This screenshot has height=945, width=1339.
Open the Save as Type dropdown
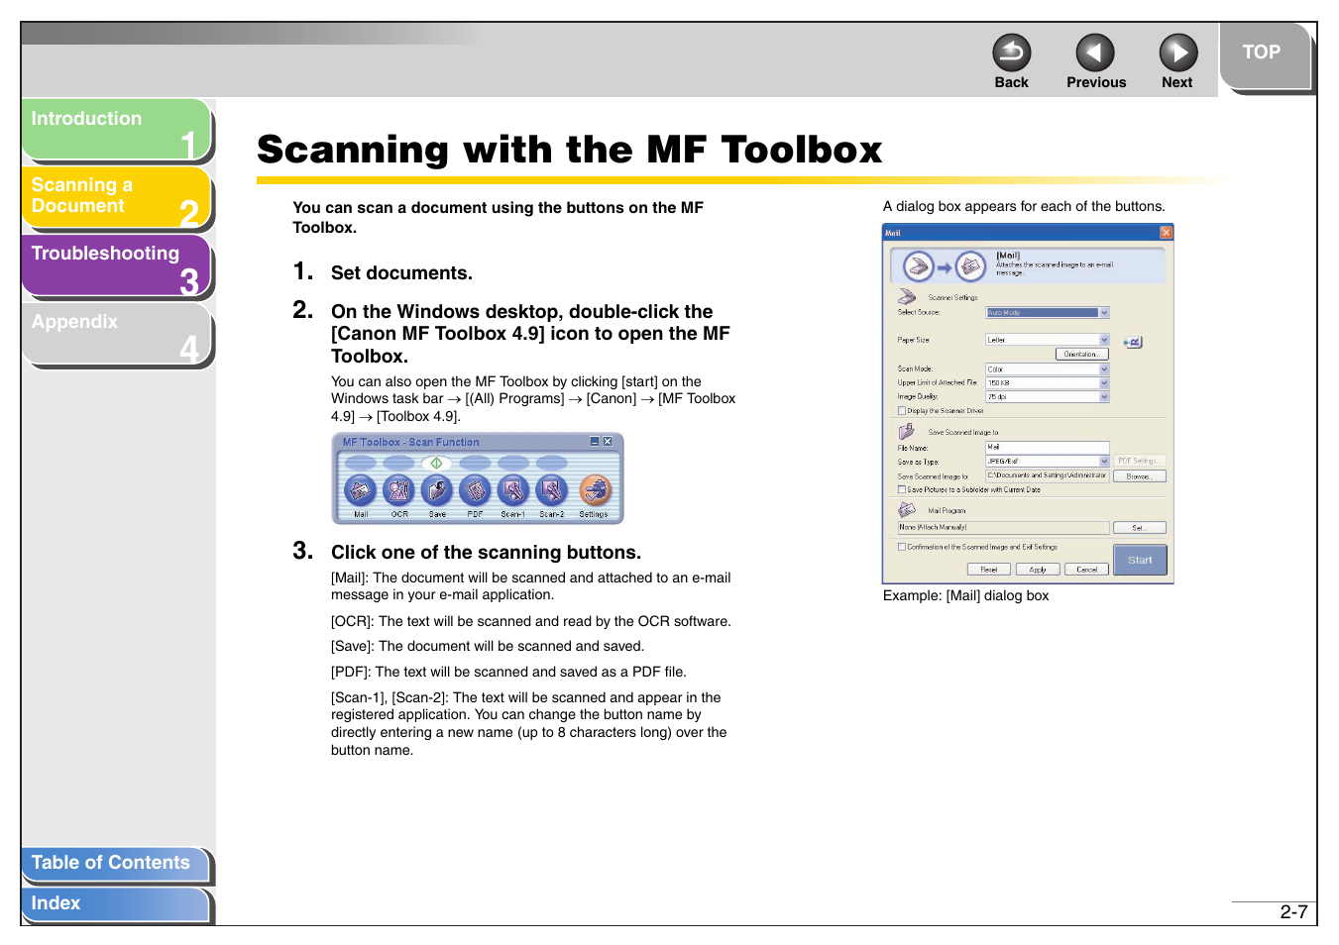[1048, 462]
